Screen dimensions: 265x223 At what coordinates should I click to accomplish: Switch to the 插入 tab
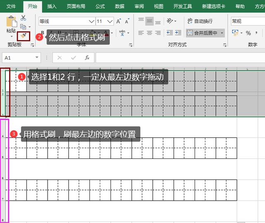tap(52, 7)
